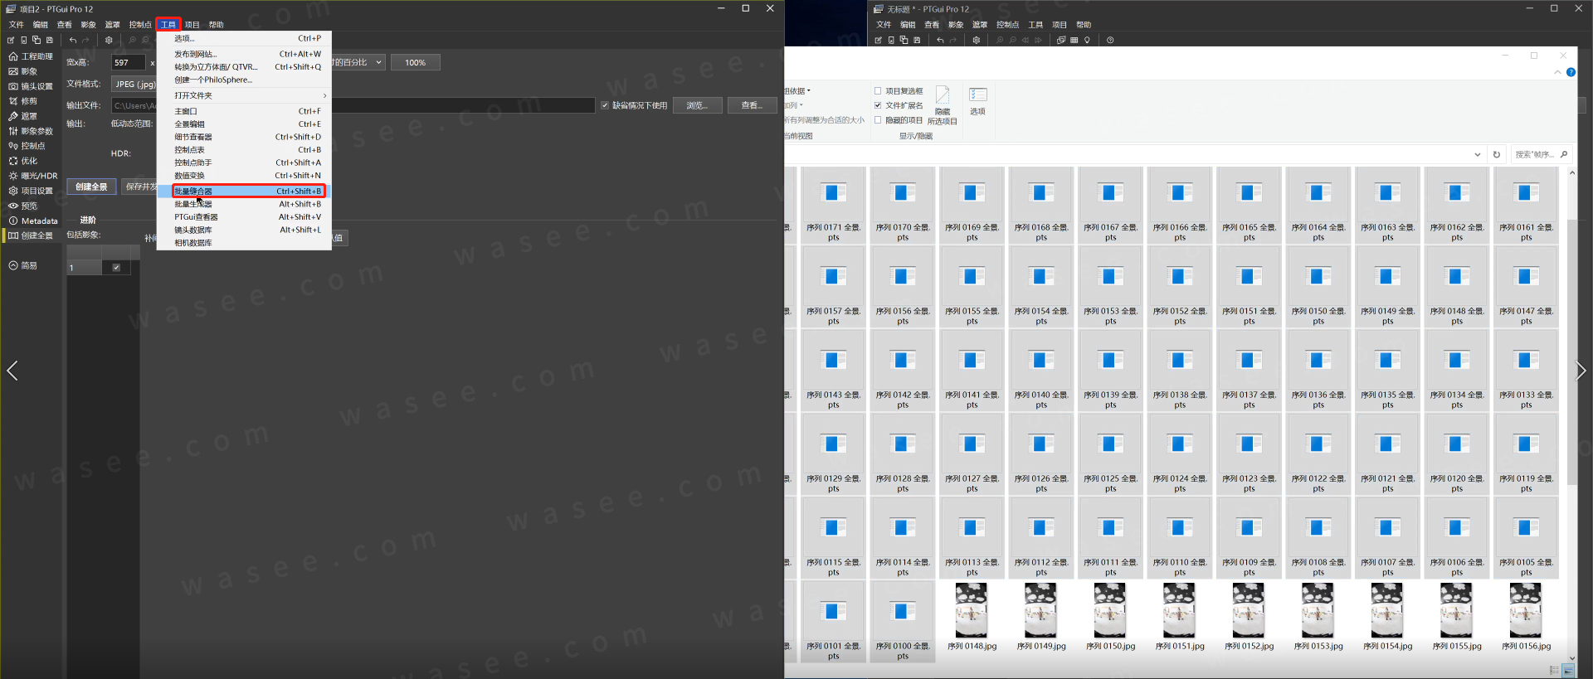
Task: Select 修剪 crop in the 项目2 sidebar
Action: [23, 101]
